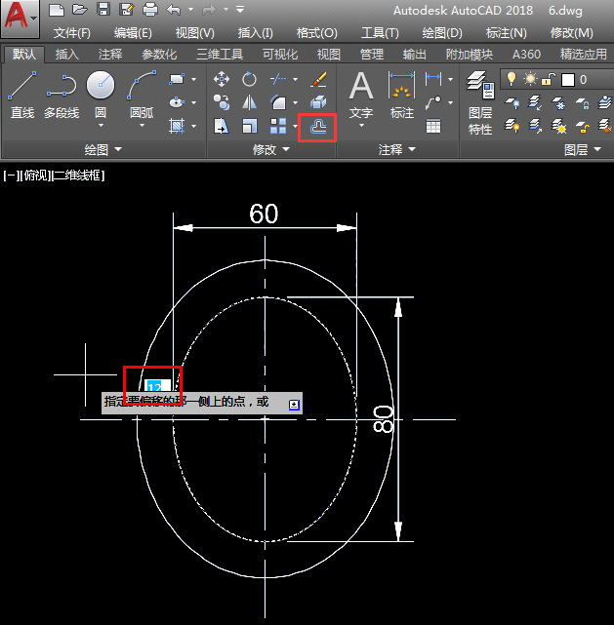The width and height of the screenshot is (614, 625).
Task: Click the [二维线框] visual style label
Action: [x=78, y=176]
